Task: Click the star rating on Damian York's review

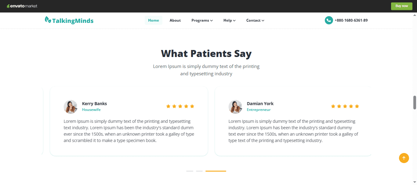Action: click(x=345, y=106)
